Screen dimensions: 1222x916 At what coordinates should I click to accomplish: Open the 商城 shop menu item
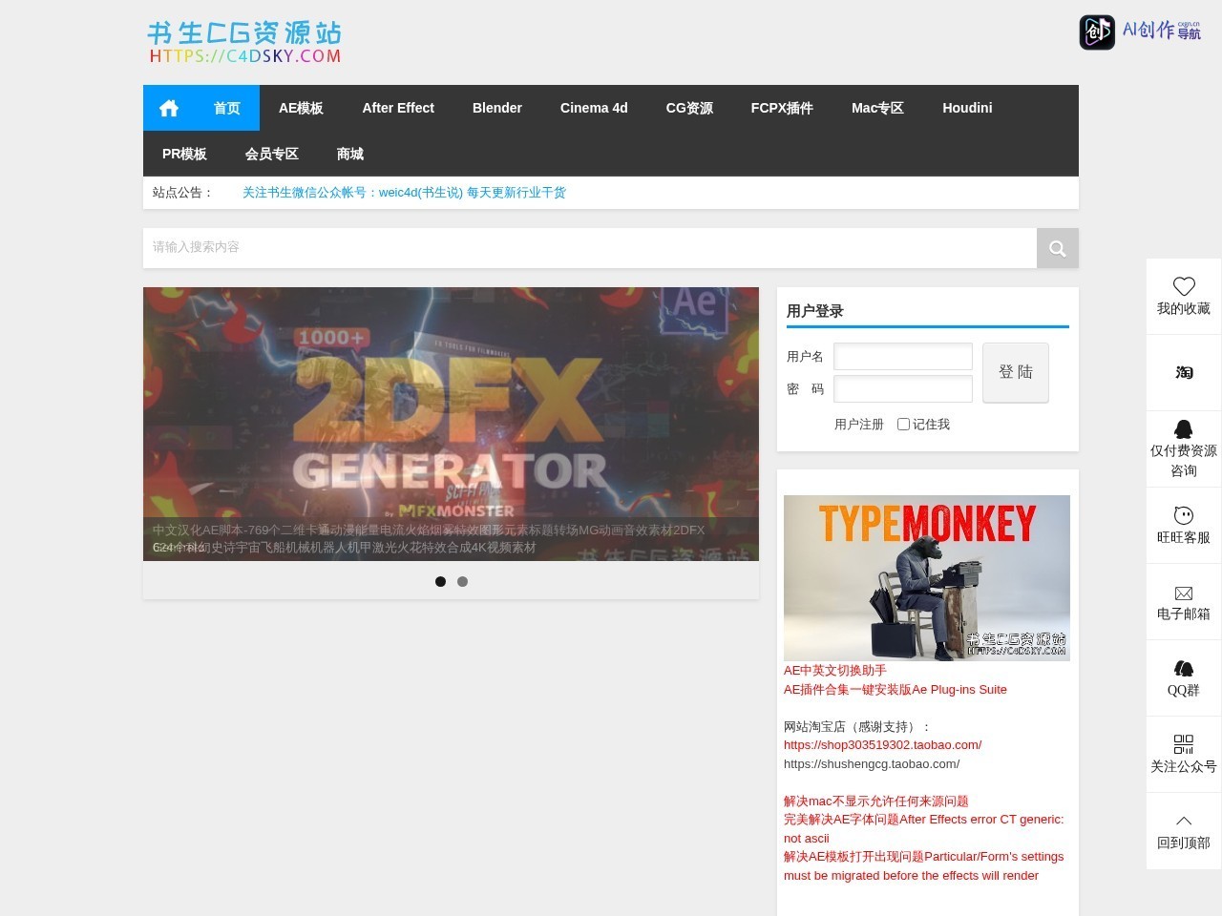[x=350, y=154]
